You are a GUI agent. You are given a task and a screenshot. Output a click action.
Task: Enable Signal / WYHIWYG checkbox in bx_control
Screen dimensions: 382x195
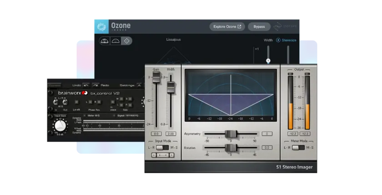point(114,116)
